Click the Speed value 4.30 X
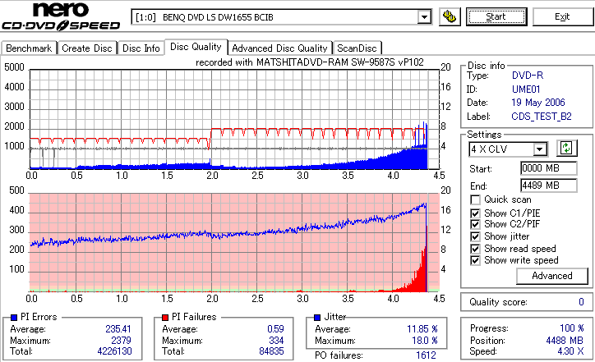The height and width of the screenshot is (362, 595). (570, 351)
